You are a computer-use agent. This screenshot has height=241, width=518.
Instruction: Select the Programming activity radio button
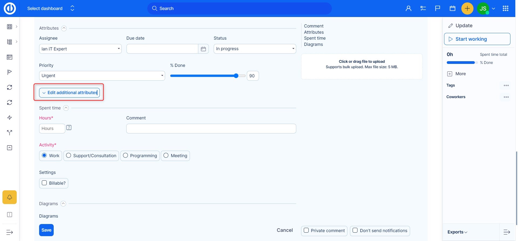click(125, 156)
